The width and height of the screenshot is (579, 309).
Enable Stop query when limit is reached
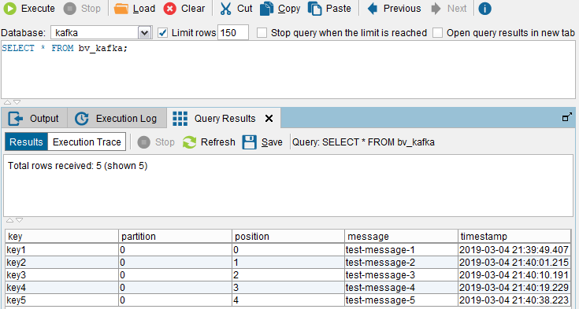[x=262, y=33]
